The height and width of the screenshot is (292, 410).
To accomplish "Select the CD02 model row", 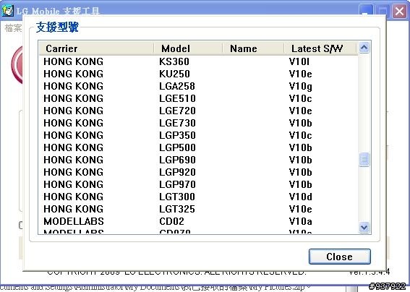I will 198,221.
